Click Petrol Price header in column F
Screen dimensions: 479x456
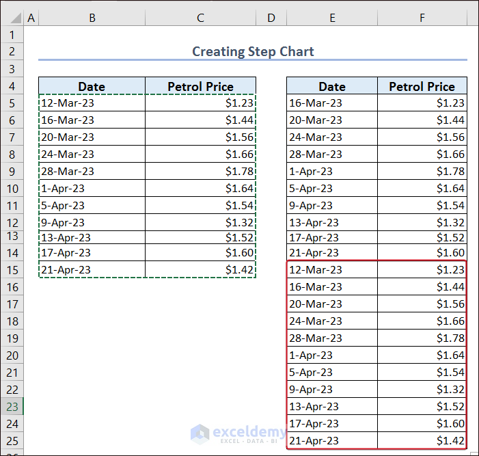click(x=422, y=86)
